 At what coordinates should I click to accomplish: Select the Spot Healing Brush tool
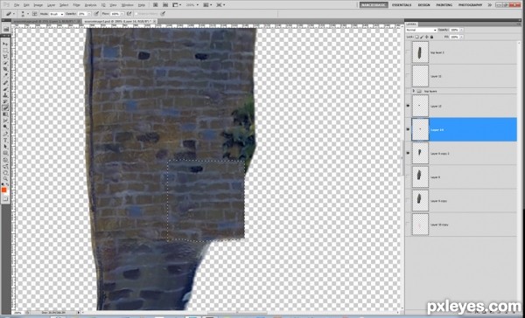pyautogui.click(x=5, y=83)
